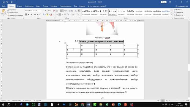Toggle italic formatting
This screenshot has height=107, width=190.
(28, 15)
